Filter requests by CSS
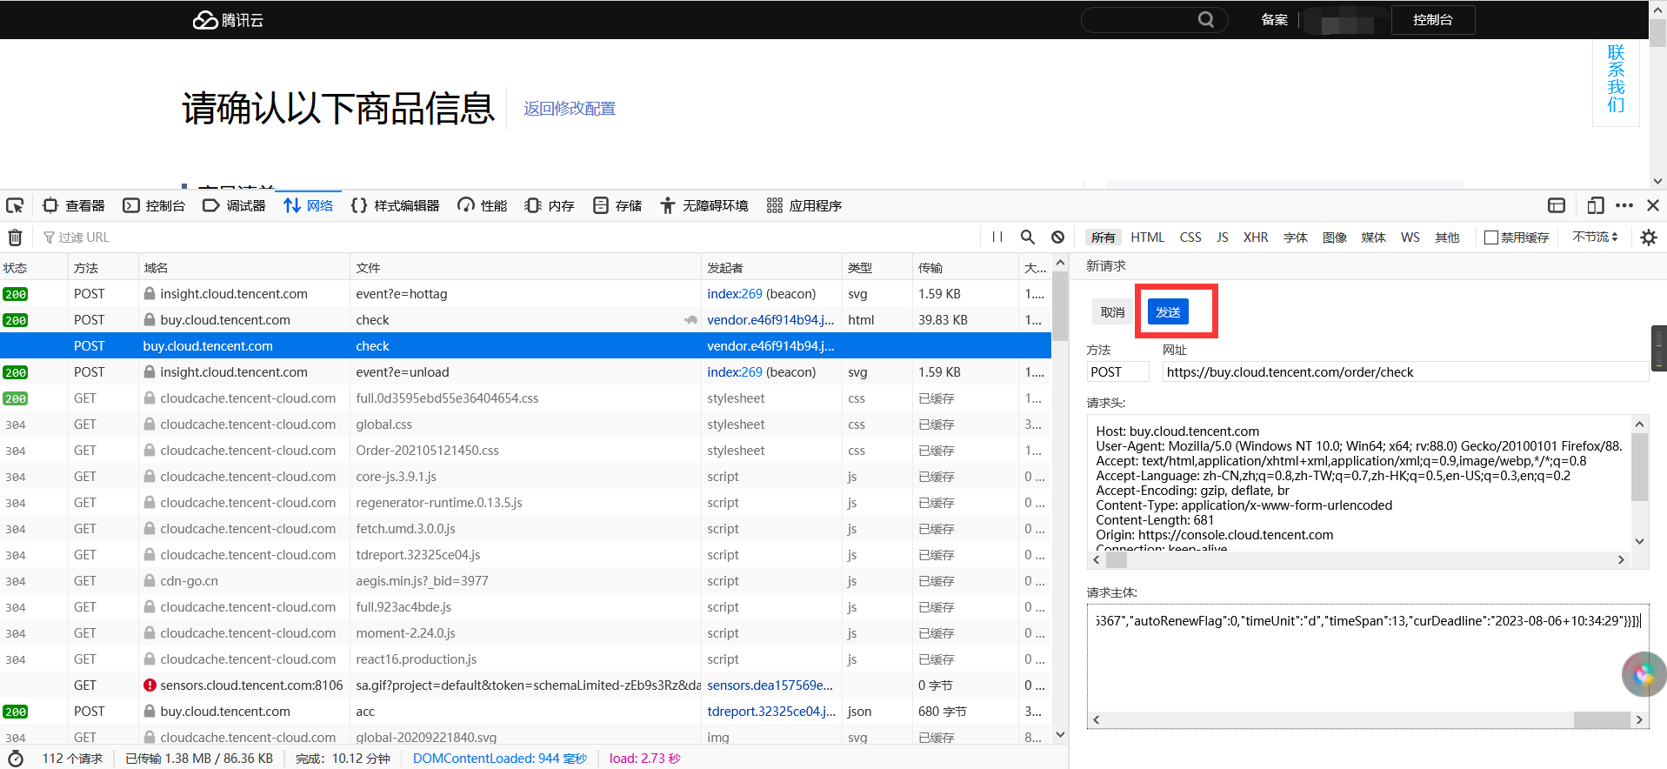This screenshot has height=769, width=1667. point(1190,237)
